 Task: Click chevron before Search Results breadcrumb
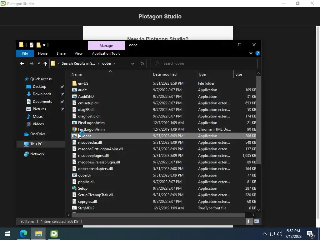[x=58, y=63]
